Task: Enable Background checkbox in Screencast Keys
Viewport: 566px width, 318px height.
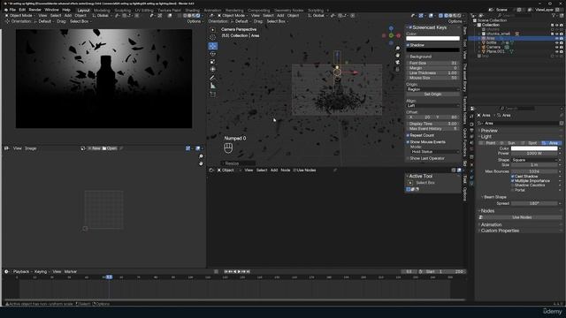Action: tap(408, 57)
